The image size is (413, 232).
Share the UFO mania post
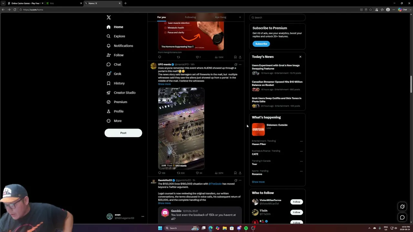click(240, 173)
